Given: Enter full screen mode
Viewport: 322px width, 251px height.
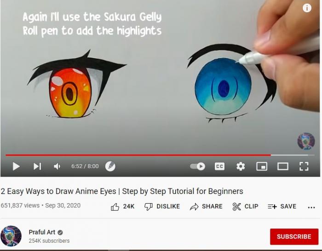Looking at the screenshot, I should [304, 166].
